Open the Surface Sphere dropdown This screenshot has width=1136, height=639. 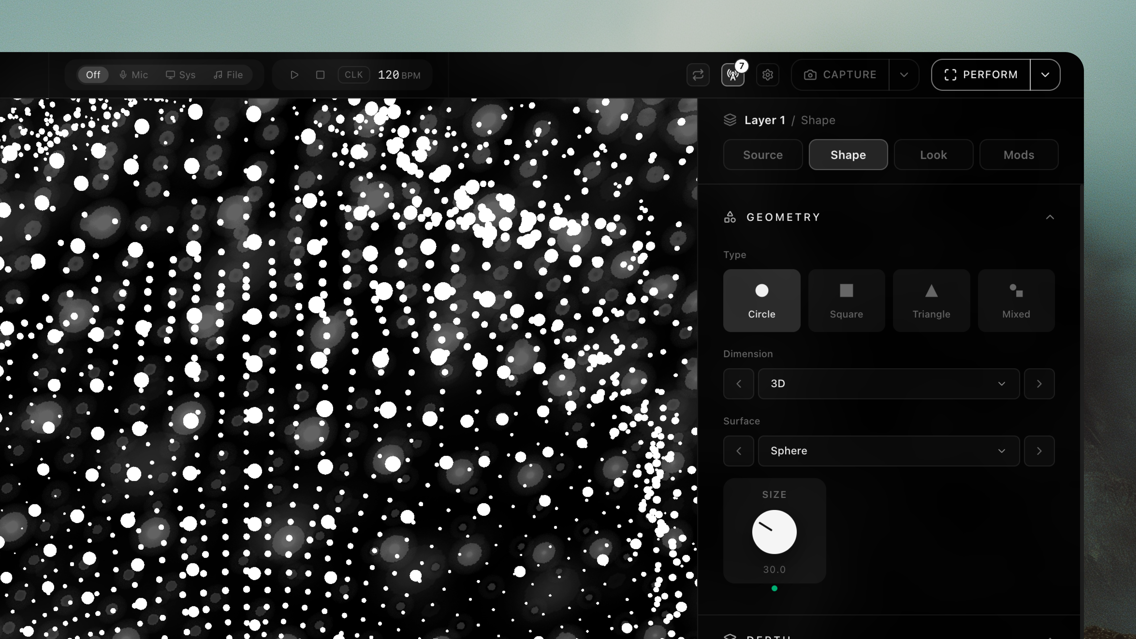(889, 451)
